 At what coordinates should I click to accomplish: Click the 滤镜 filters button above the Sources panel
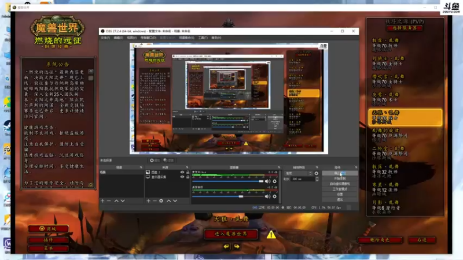click(x=168, y=161)
